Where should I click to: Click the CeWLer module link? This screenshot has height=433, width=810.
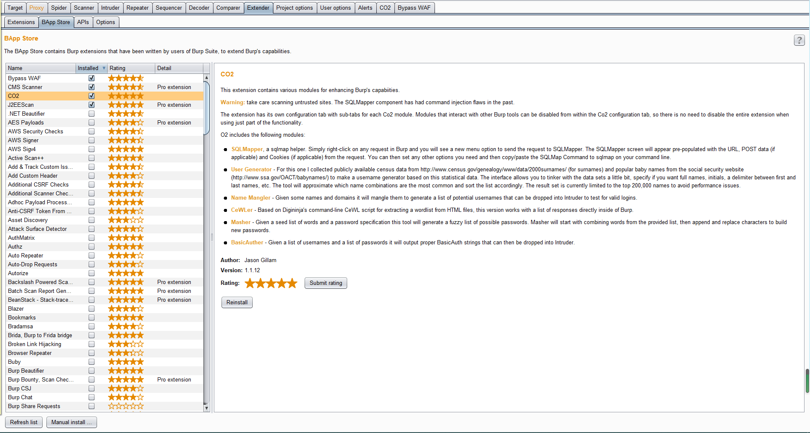242,210
